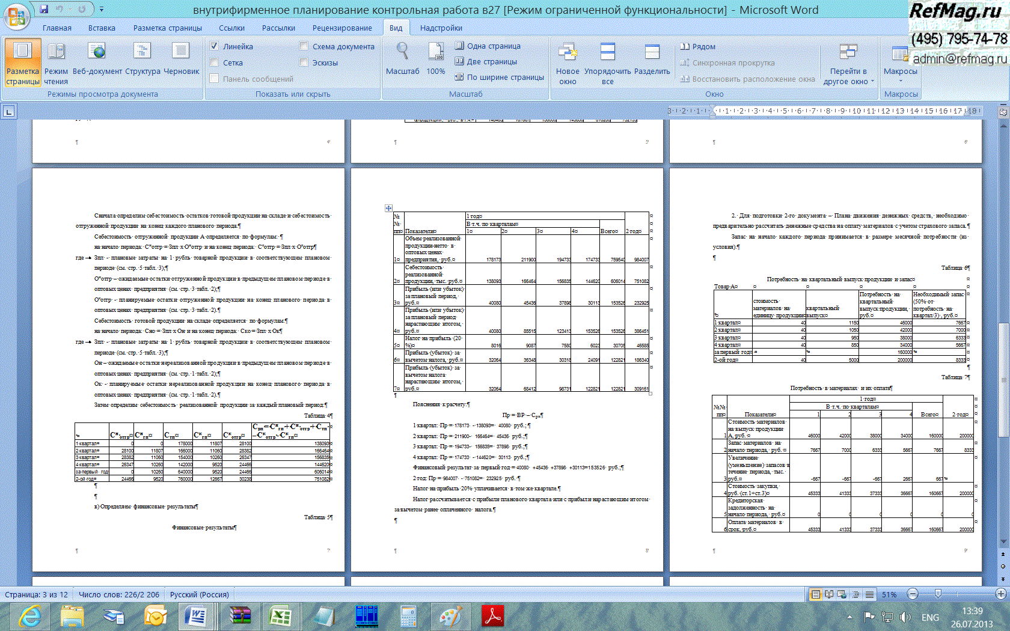1010x631 pixels.
Task: Open Новое окно icon
Action: click(x=568, y=52)
